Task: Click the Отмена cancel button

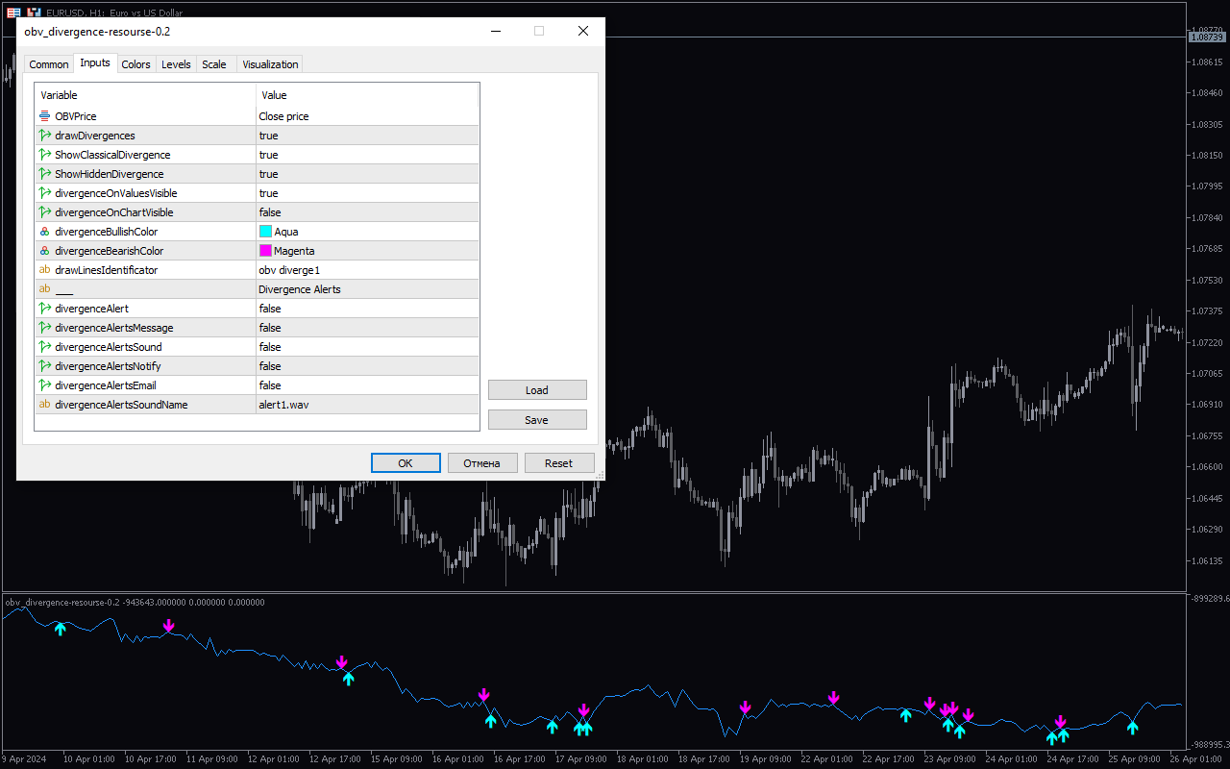Action: pyautogui.click(x=482, y=463)
